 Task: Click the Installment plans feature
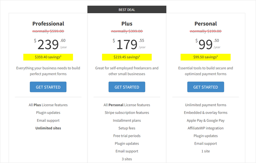point(127,120)
